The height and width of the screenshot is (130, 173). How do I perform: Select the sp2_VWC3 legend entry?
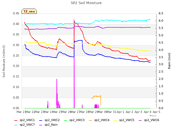(x=74, y=120)
